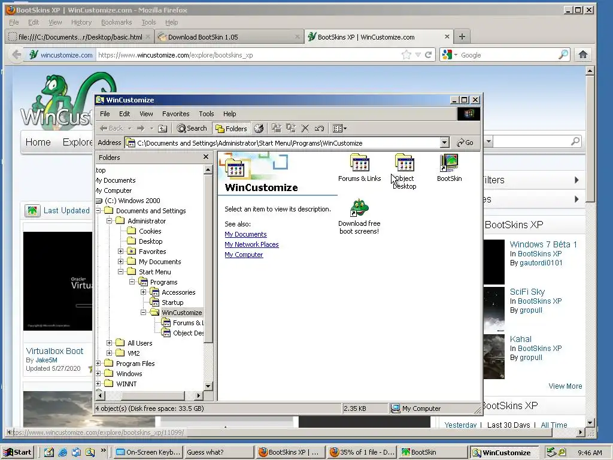Click the Search toolbar button in Explorer
Screen dimensions: 613x460
[192, 128]
